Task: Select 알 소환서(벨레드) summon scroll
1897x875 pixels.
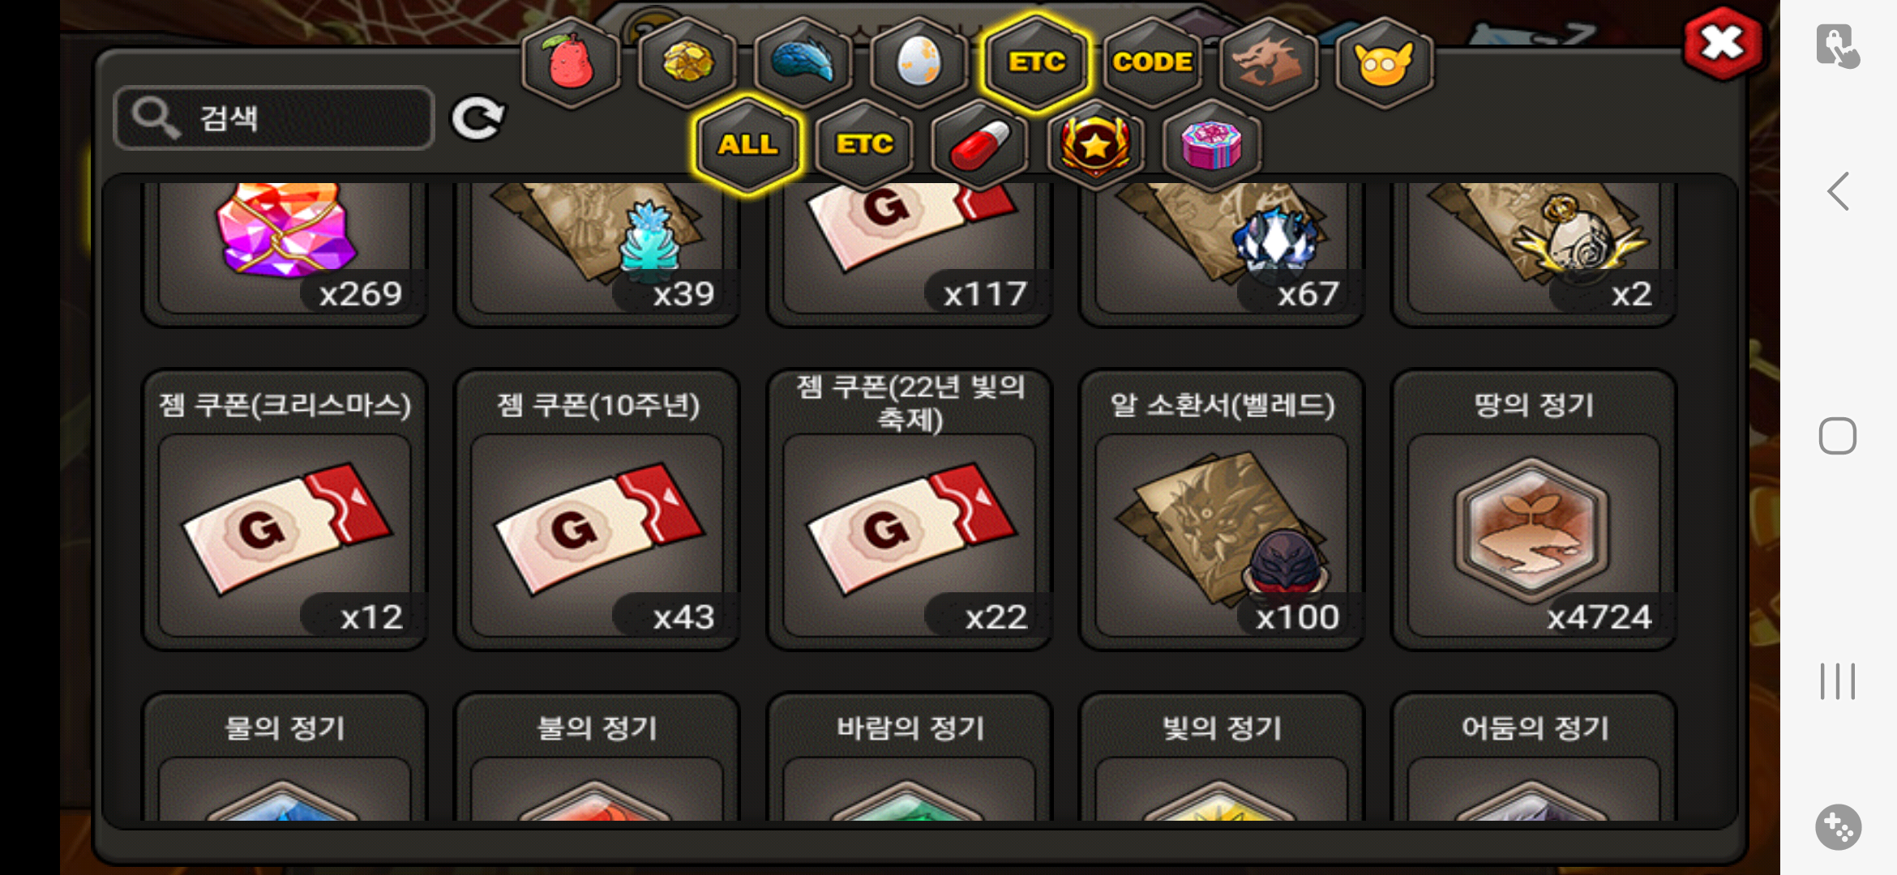Action: pos(1222,510)
